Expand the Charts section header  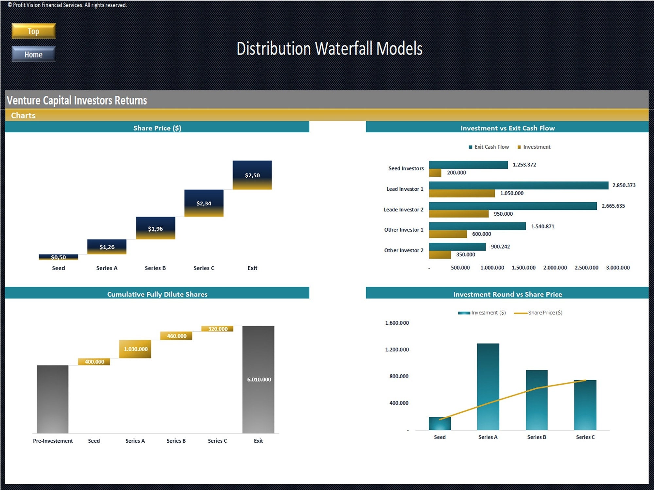click(x=23, y=115)
